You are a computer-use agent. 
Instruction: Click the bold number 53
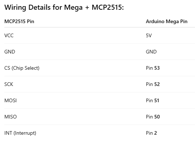(x=157, y=68)
